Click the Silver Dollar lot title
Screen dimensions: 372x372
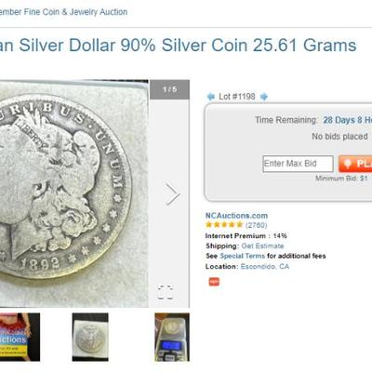coord(179,46)
